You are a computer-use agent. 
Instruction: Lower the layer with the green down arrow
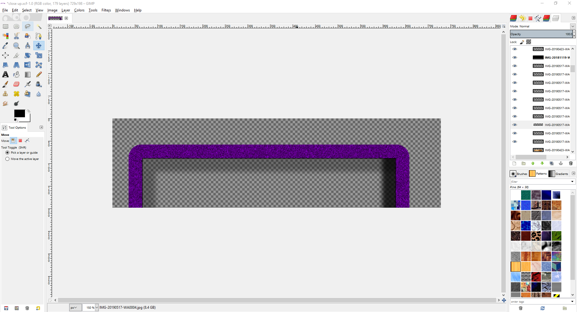point(542,164)
